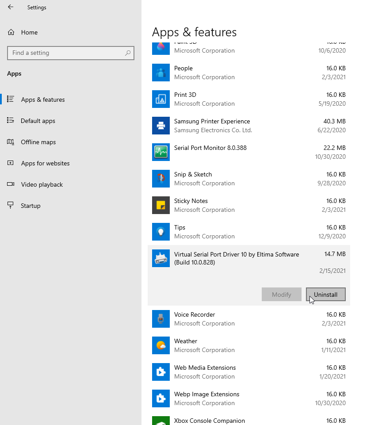
Task: Click the Apps & features page heading
Action: pos(194,32)
